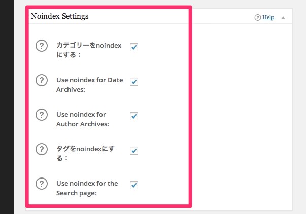This screenshot has height=214, width=306.
Task: Click the dark admin sidebar strip at left
Action: click(x=7, y=107)
